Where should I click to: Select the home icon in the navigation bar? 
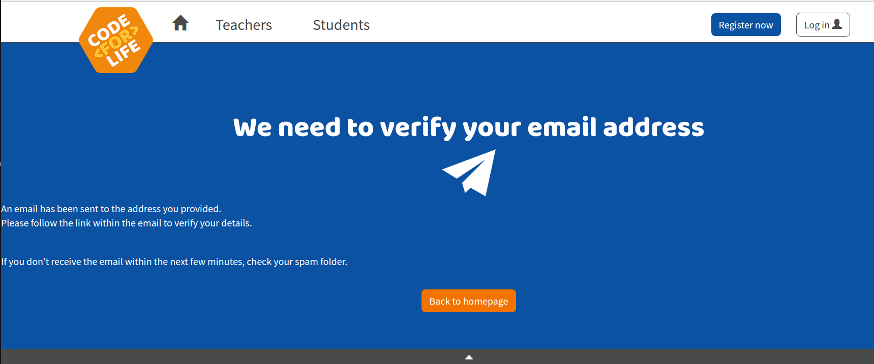(x=180, y=23)
